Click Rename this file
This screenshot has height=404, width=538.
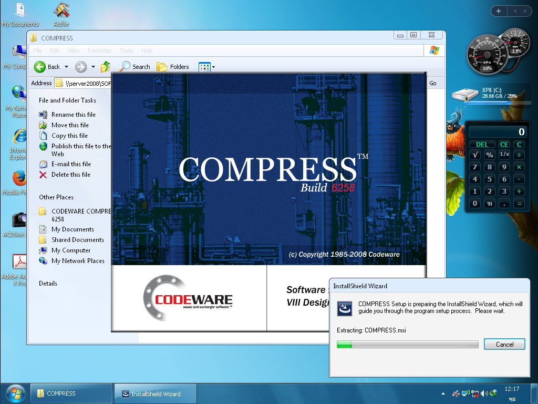pyautogui.click(x=73, y=114)
